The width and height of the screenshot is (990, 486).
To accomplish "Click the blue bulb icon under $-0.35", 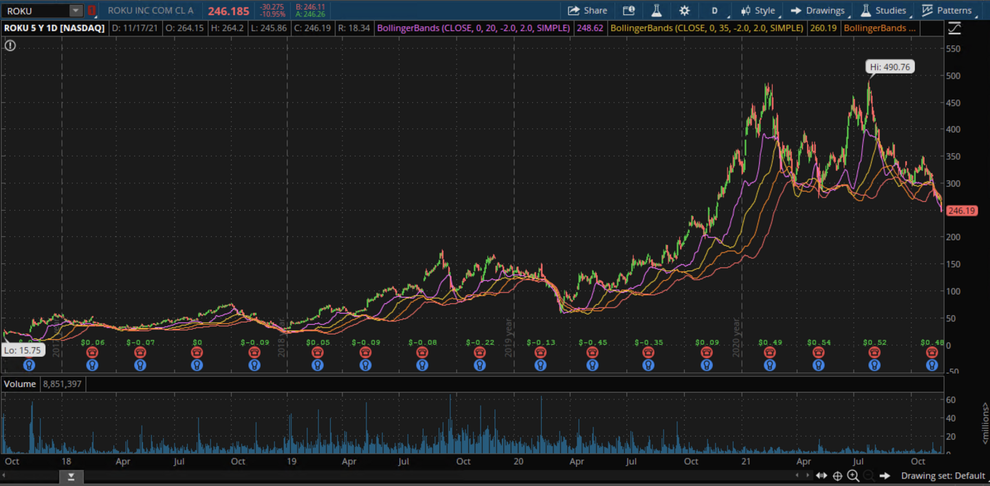I will click(x=648, y=365).
